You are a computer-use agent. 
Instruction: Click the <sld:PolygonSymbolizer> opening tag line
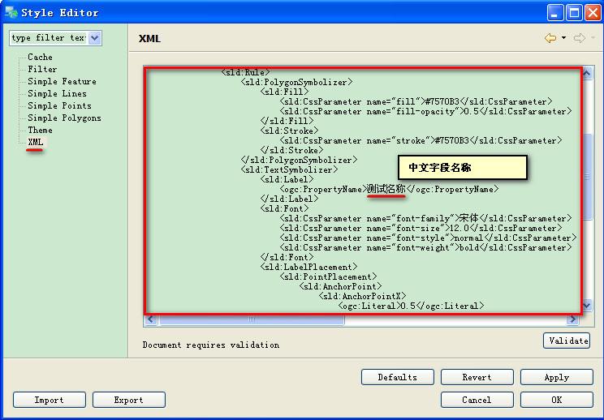[x=296, y=83]
